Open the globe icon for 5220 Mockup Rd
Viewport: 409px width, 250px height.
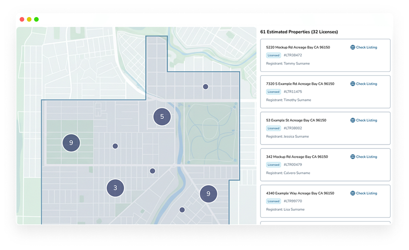353,47
